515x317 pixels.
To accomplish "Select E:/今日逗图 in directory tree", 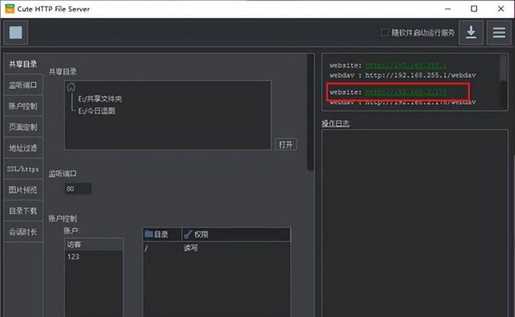I will coord(97,111).
